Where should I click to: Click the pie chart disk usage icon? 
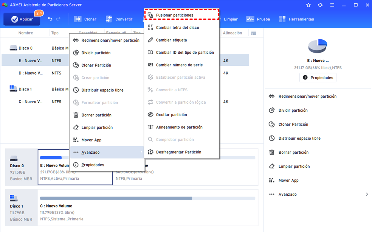pos(318,46)
